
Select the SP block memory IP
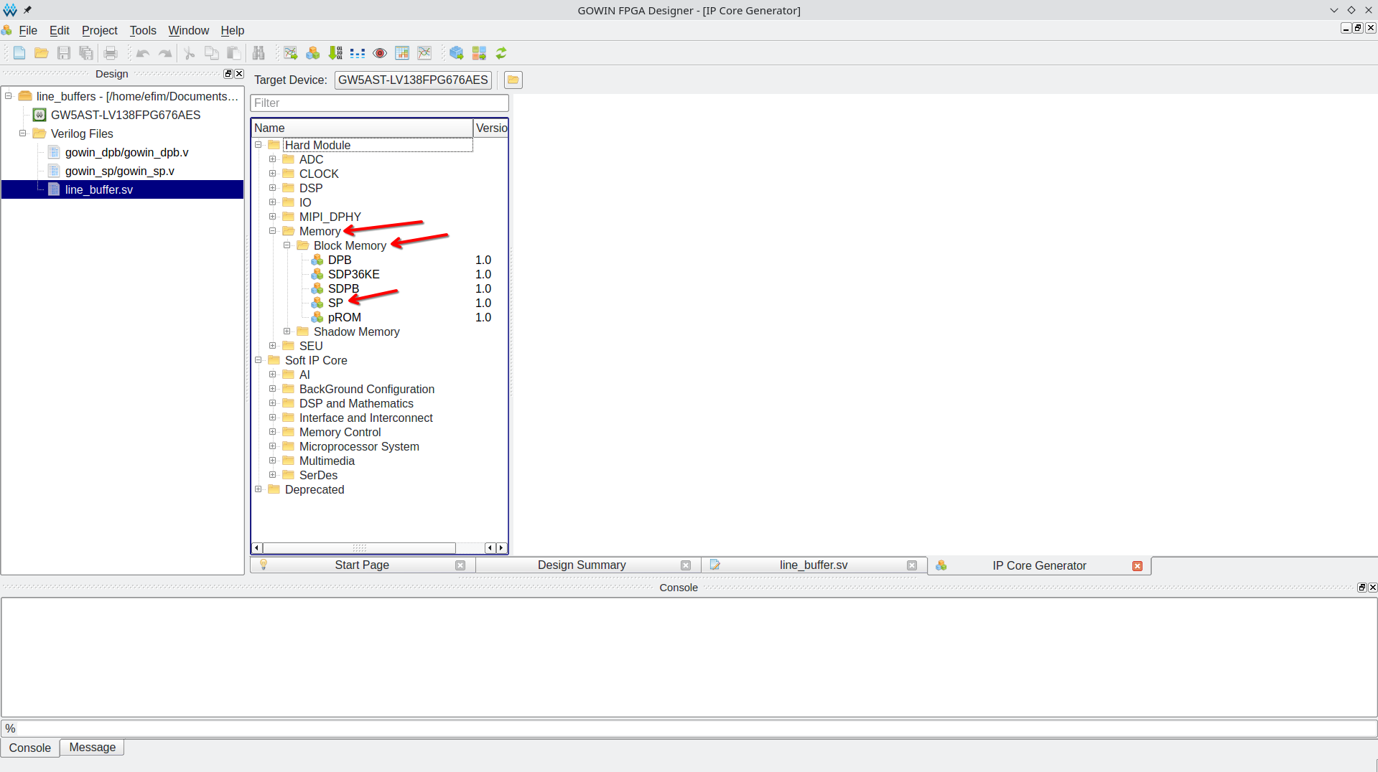coord(335,303)
